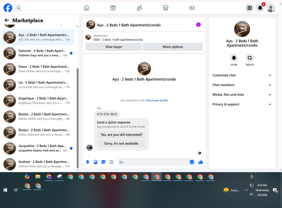Open the Jacqueline Adams Holt conversation
Screen dimensions: 282x208
[x=38, y=148]
